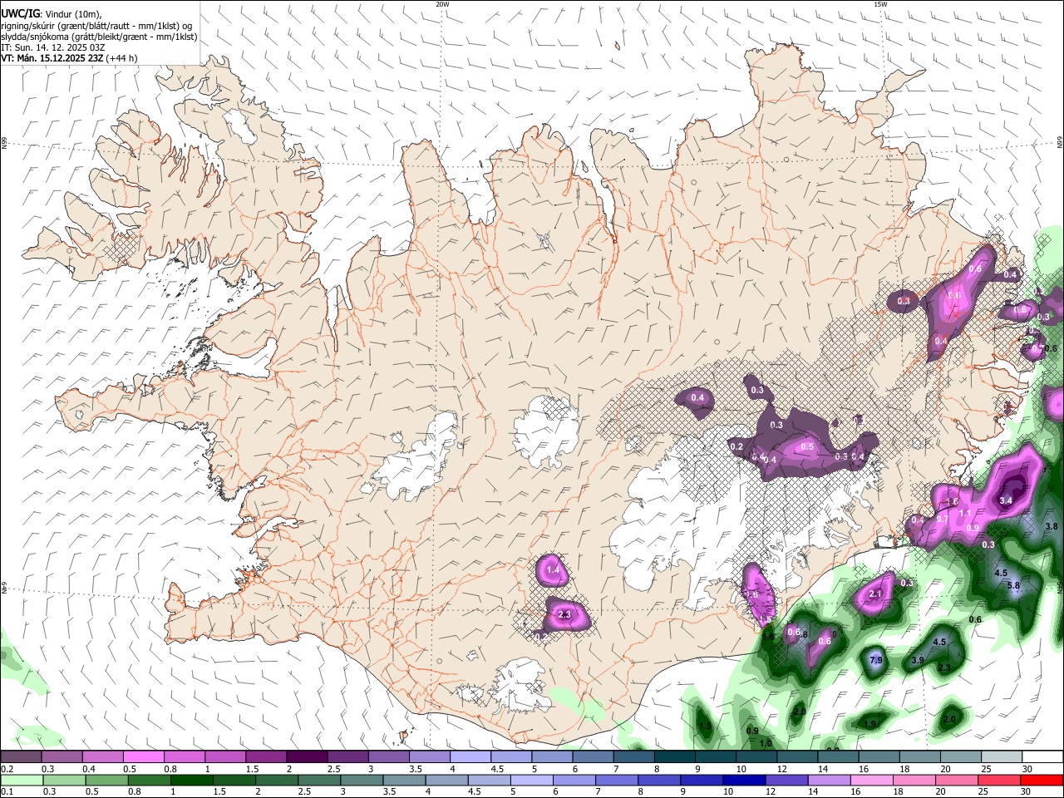Screen dimensions: 1064x798
Task: Pick the lower legend swatch starting at 16
Action: point(872,781)
